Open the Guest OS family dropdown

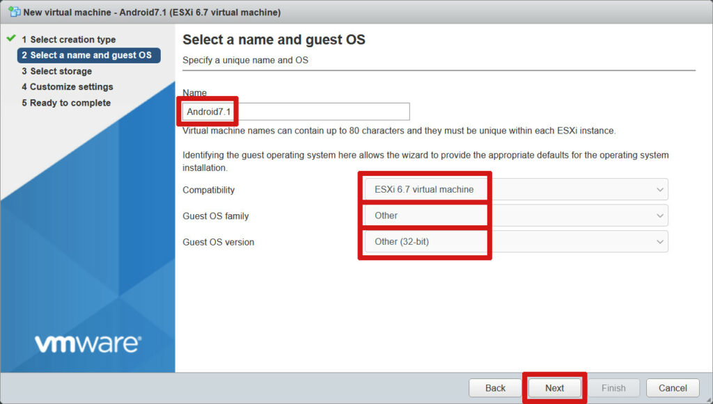tap(516, 216)
